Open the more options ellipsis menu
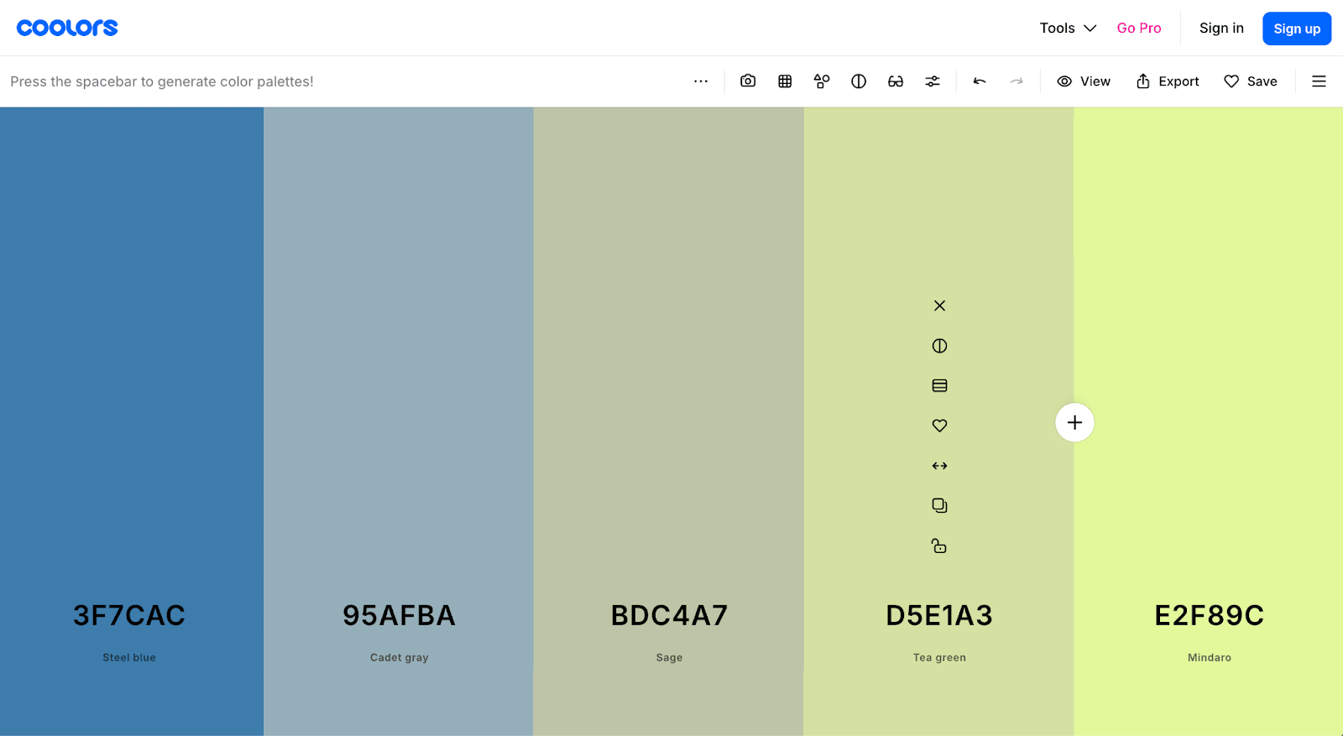Viewport: 1343px width, 736px height. 701,81
